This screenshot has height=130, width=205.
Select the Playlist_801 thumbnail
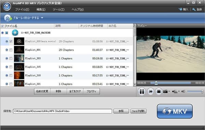pyautogui.click(x=19, y=50)
